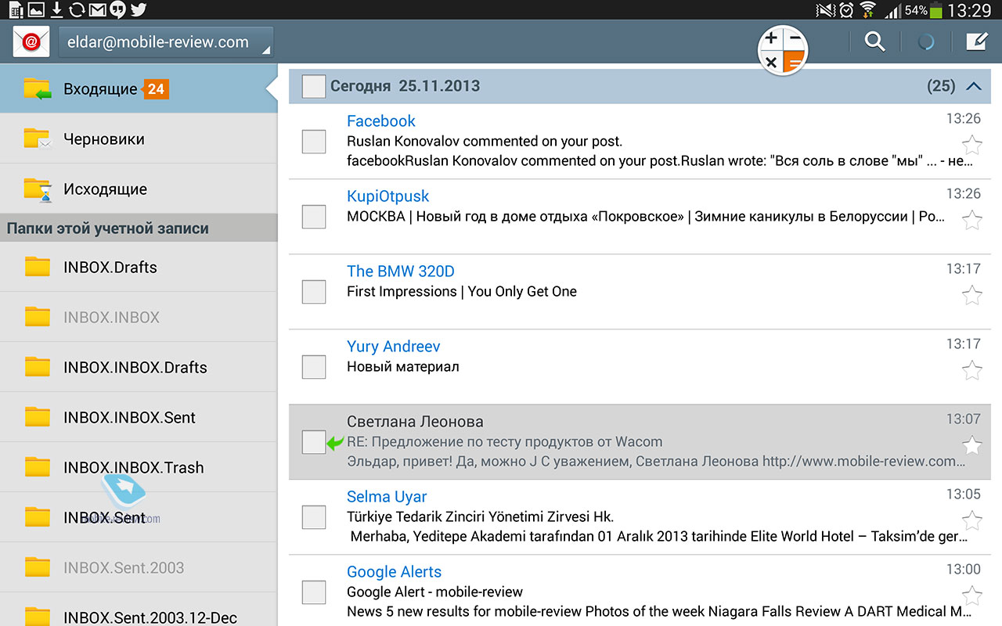Tap the INBOX.INBOX.Sent folder icon
The image size is (1002, 626).
(38, 417)
